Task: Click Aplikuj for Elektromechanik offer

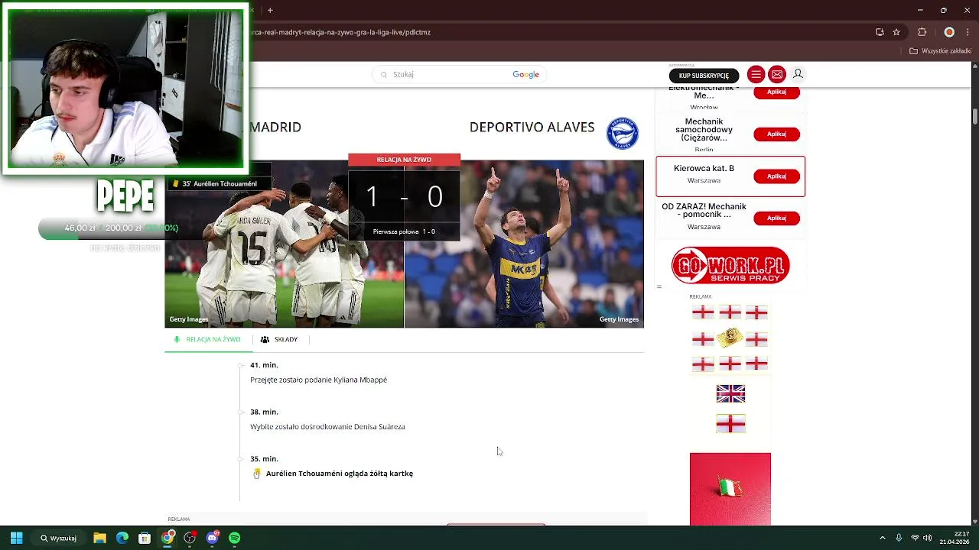Action: tap(776, 92)
